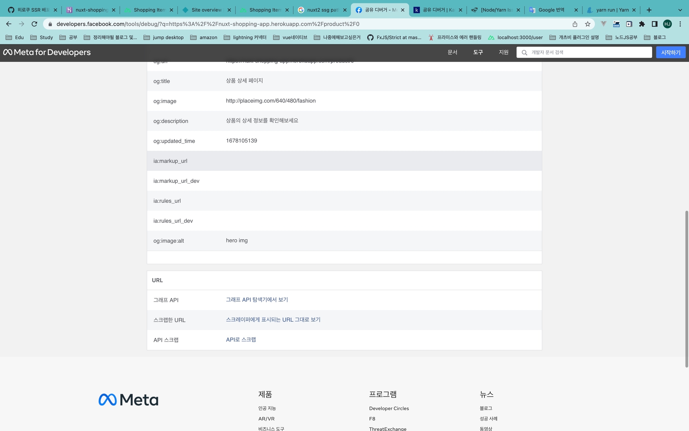The image size is (689, 431).
Task: Open the Edu bookmarks folder
Action: (15, 37)
